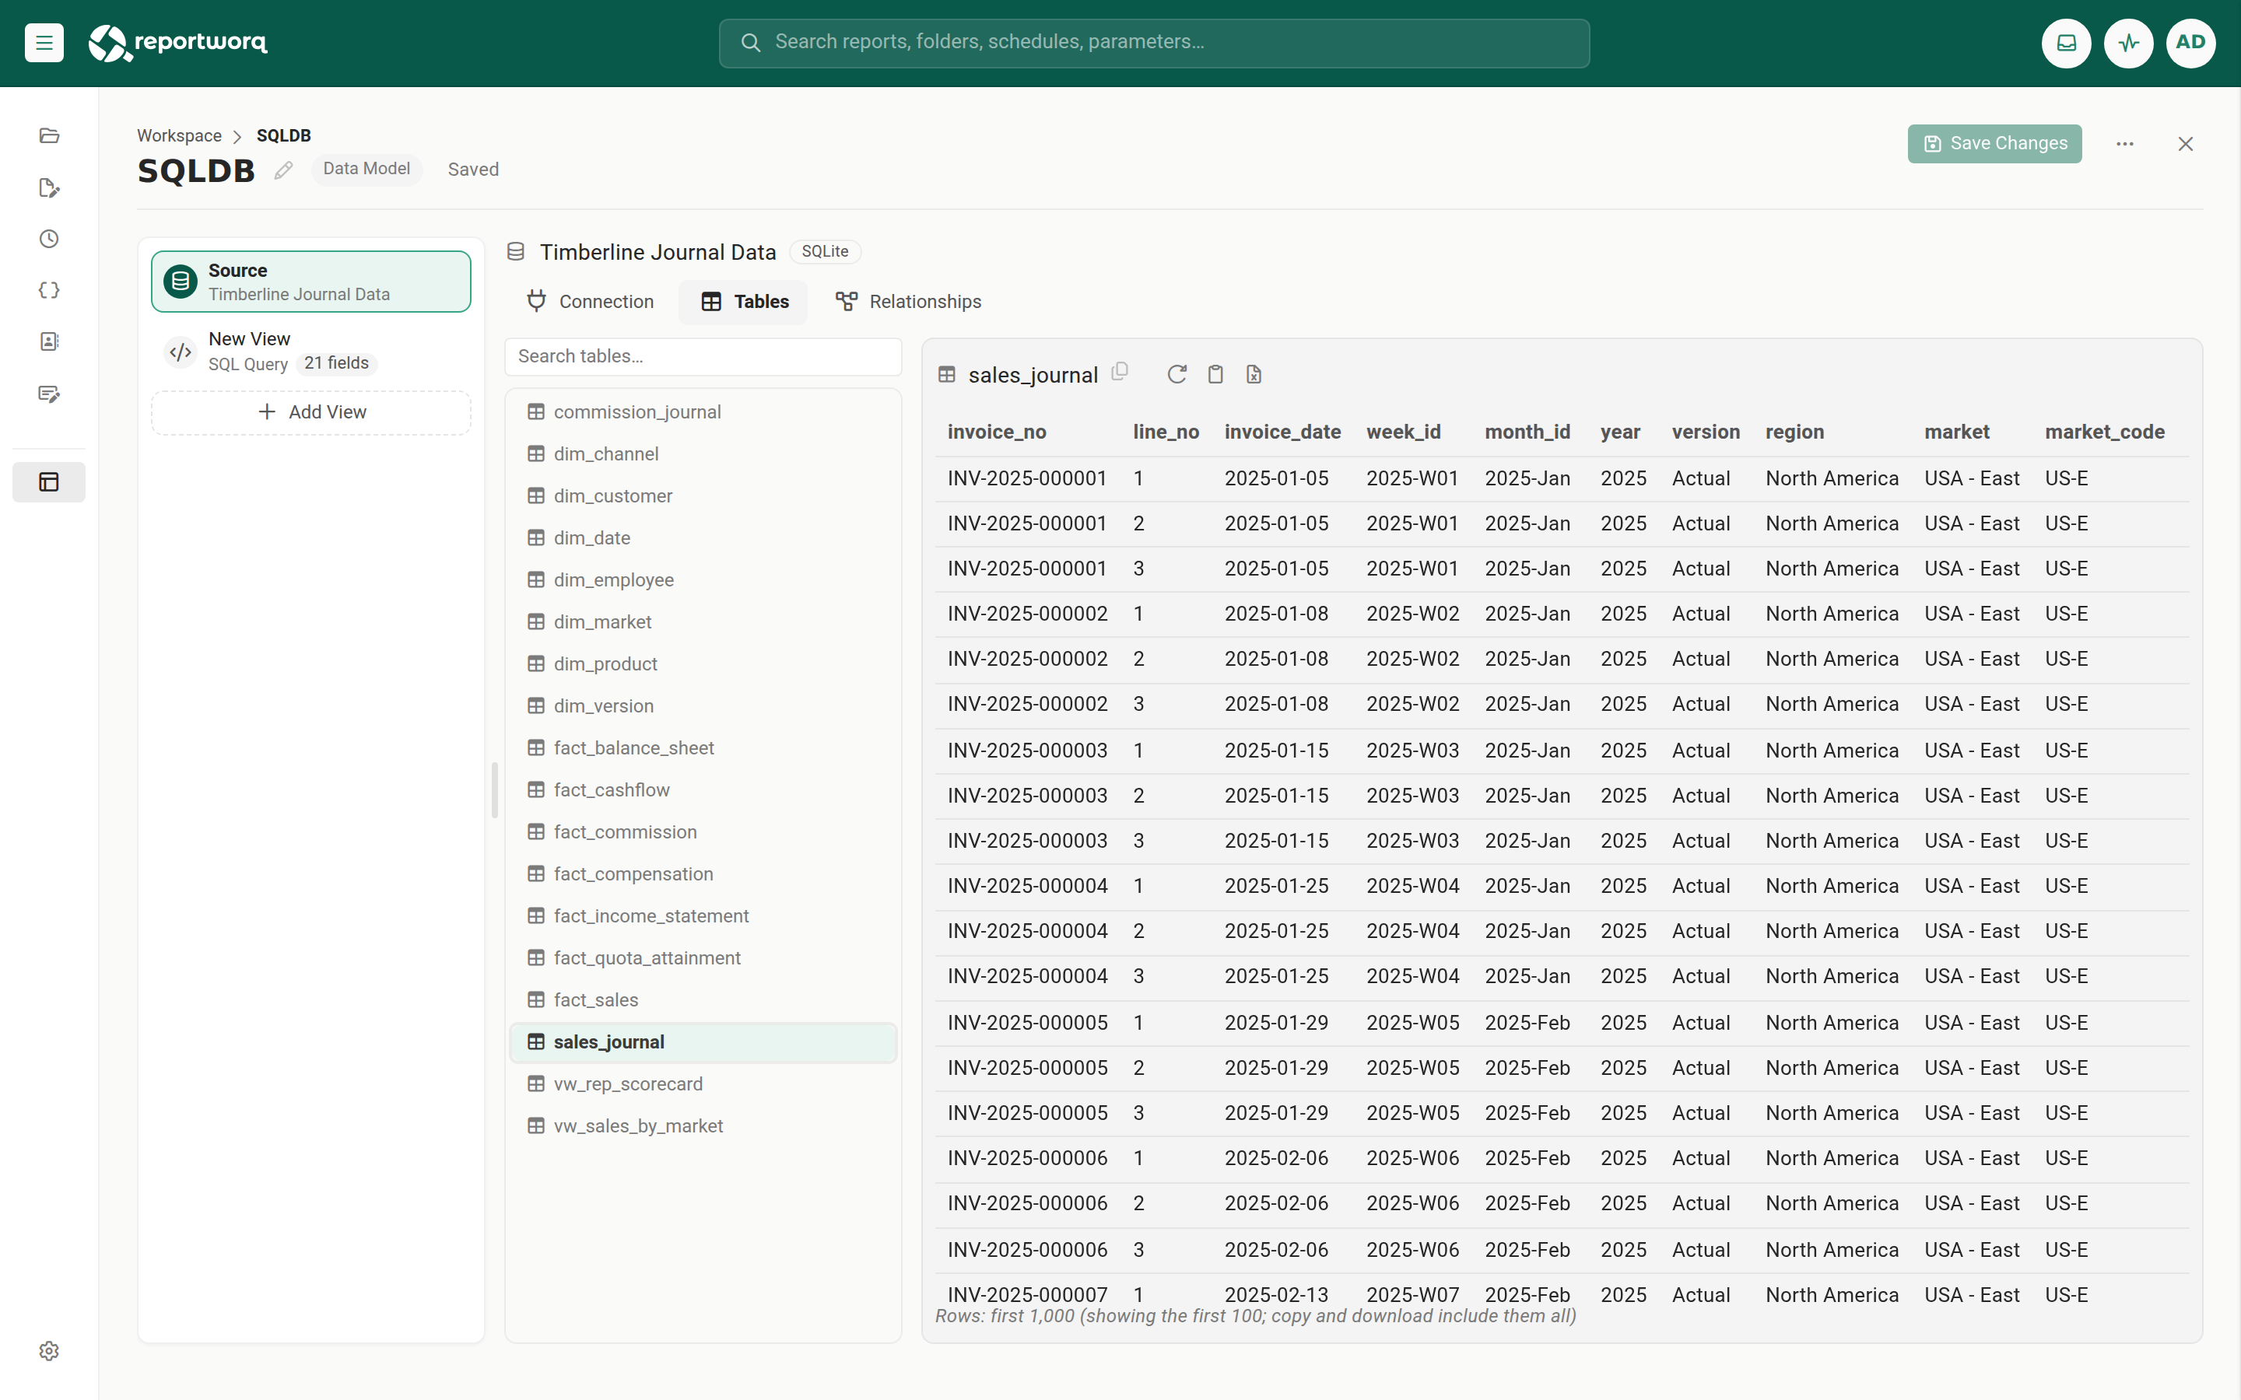
Task: Select the vw_sales_by_market table
Action: [703, 1126]
